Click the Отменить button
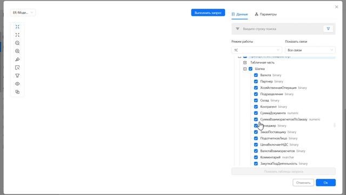 coord(303,183)
